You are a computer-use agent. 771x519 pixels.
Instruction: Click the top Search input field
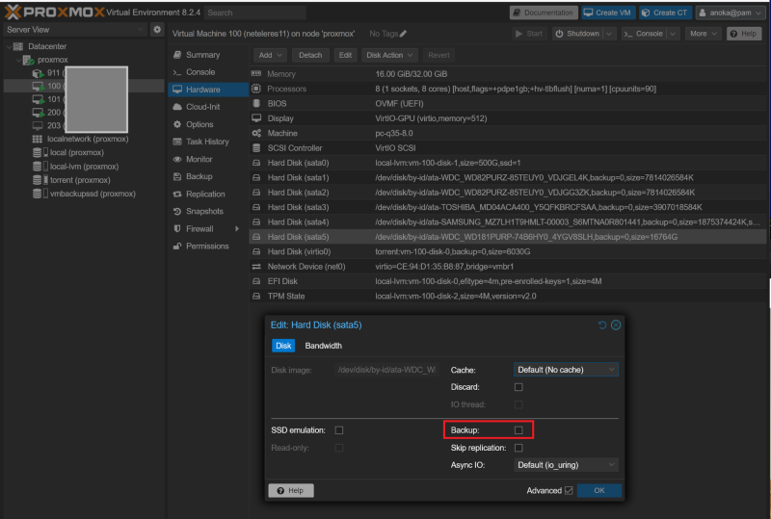point(254,13)
